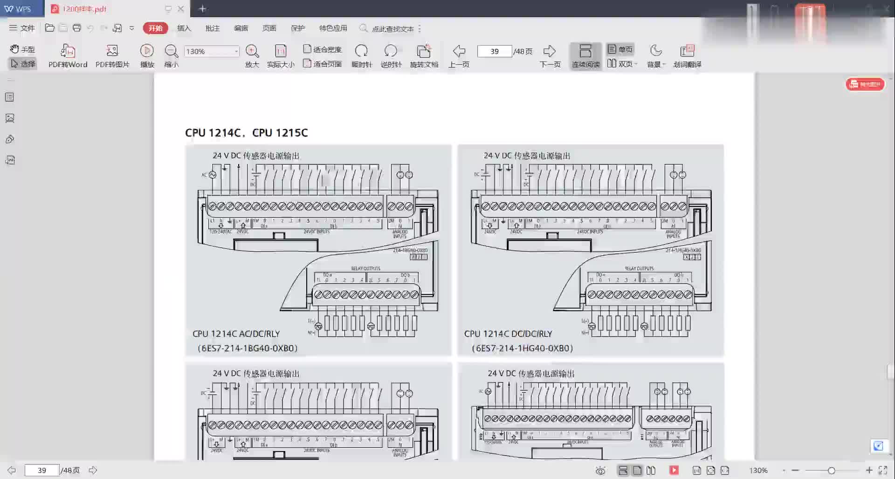Image resolution: width=895 pixels, height=479 pixels.
Task: Open the 文件 menu
Action: coord(22,28)
